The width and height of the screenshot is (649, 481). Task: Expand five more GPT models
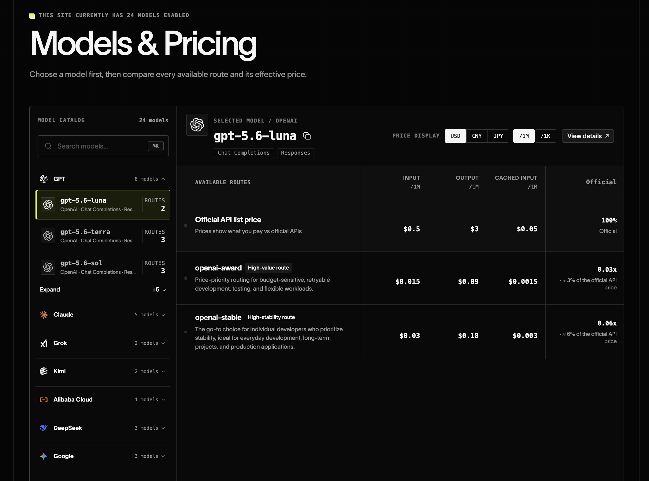[x=103, y=289]
